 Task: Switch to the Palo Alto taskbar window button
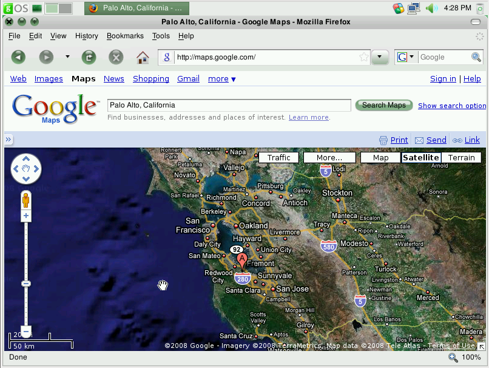click(x=137, y=8)
